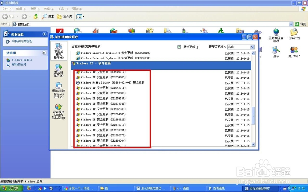Open the 工具 menu

(x=63, y=9)
